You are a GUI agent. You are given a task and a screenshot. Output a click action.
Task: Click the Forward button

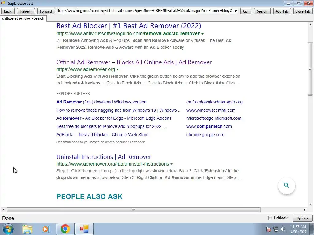[x=46, y=11]
